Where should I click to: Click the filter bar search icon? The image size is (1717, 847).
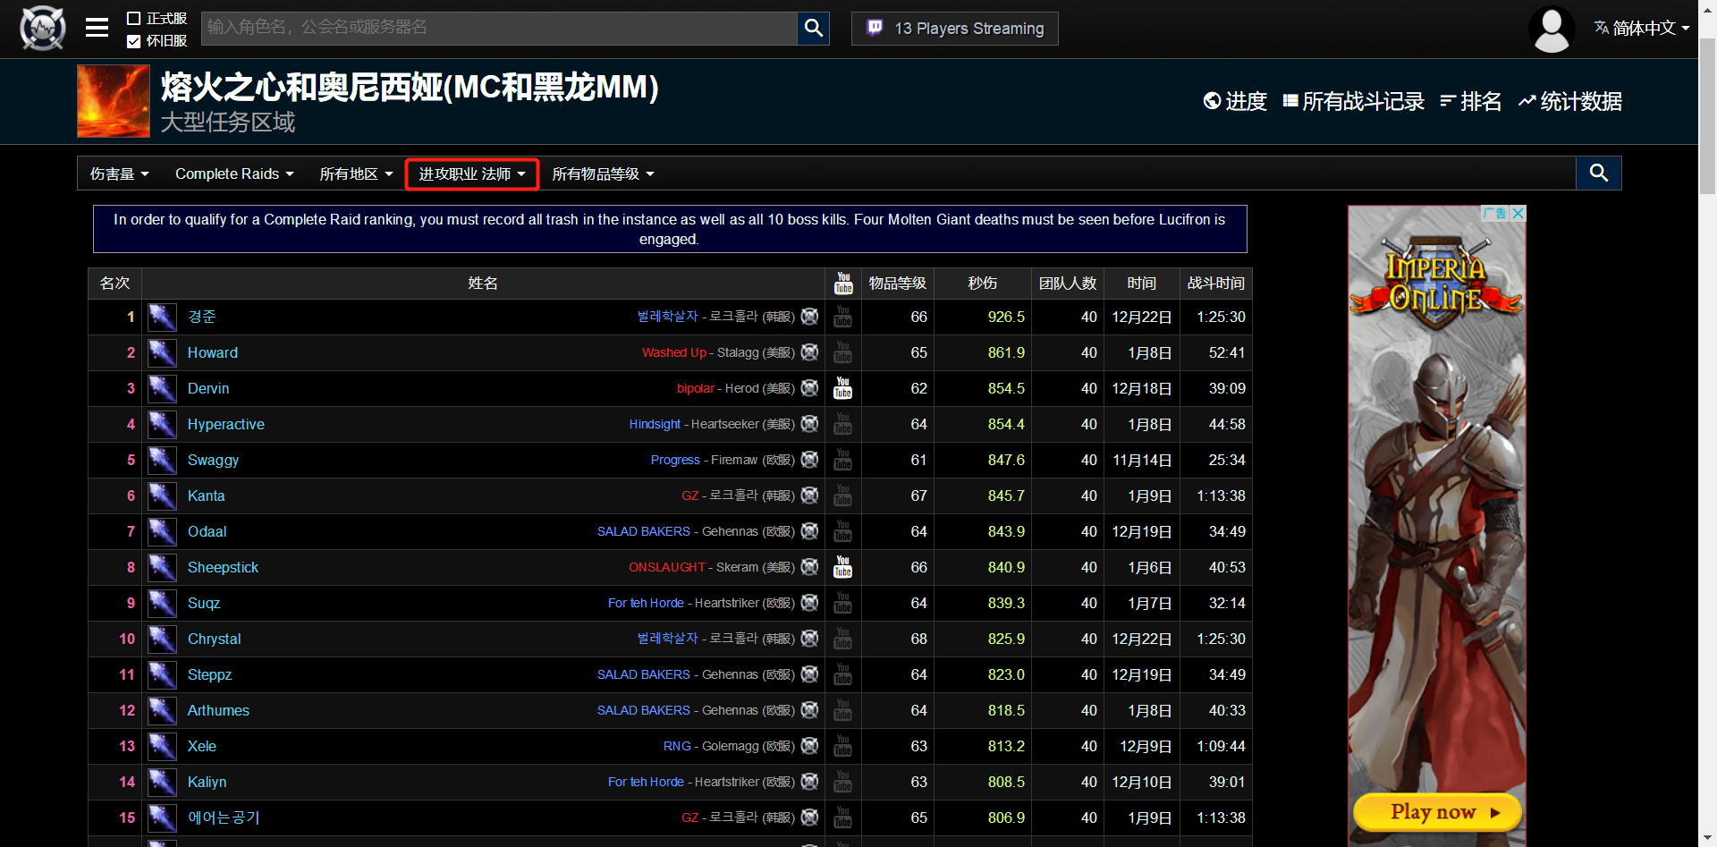1598,174
